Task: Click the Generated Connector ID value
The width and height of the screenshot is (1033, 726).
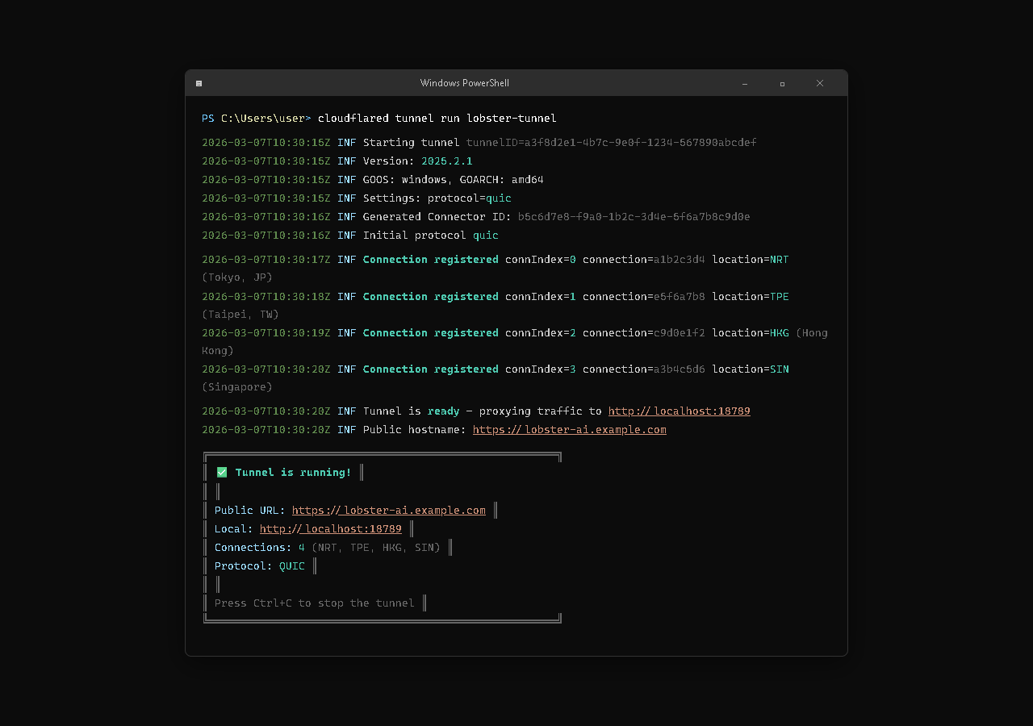Action: tap(634, 217)
